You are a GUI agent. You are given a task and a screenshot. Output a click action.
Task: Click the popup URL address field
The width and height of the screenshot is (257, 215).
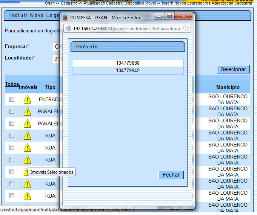click(126, 29)
